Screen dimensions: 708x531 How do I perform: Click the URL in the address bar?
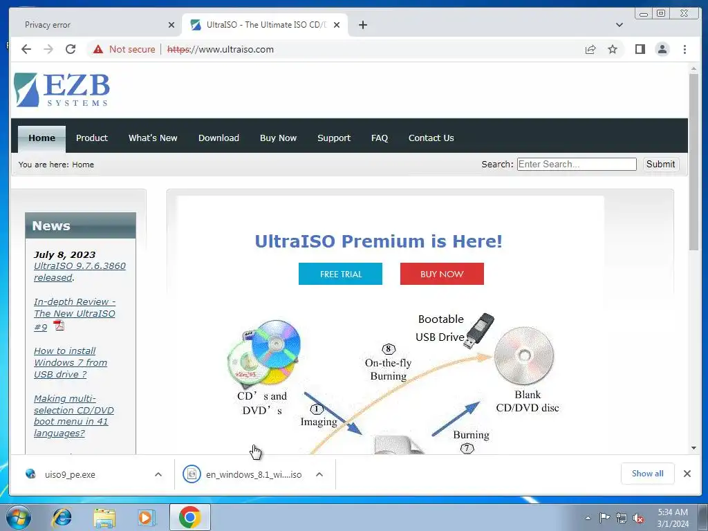(221, 49)
